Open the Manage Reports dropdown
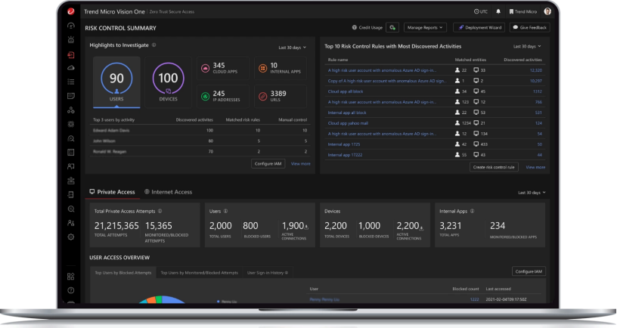 tap(425, 27)
